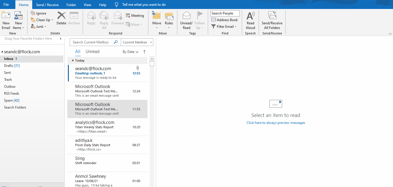Toggle Unread/Read on the message

coord(186,20)
